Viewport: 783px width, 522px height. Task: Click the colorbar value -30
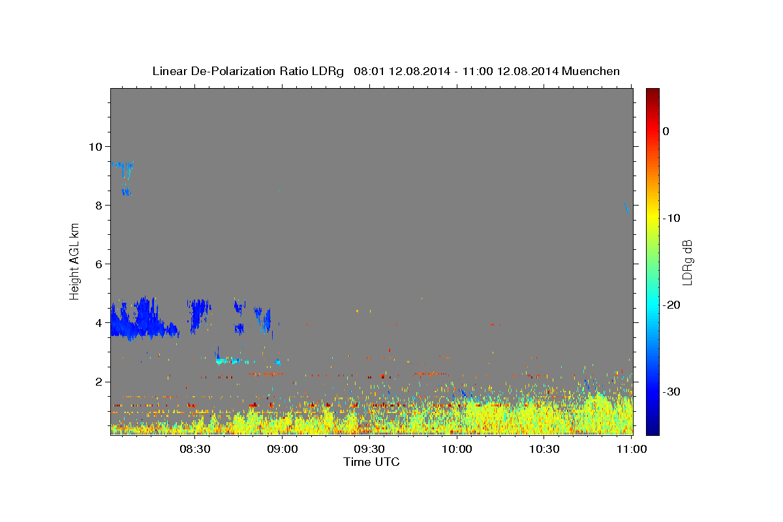pos(672,391)
